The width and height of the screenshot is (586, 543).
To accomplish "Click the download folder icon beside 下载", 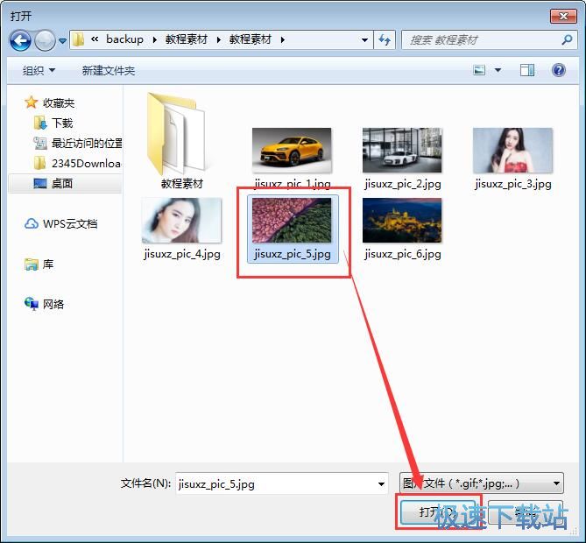I will 40,123.
